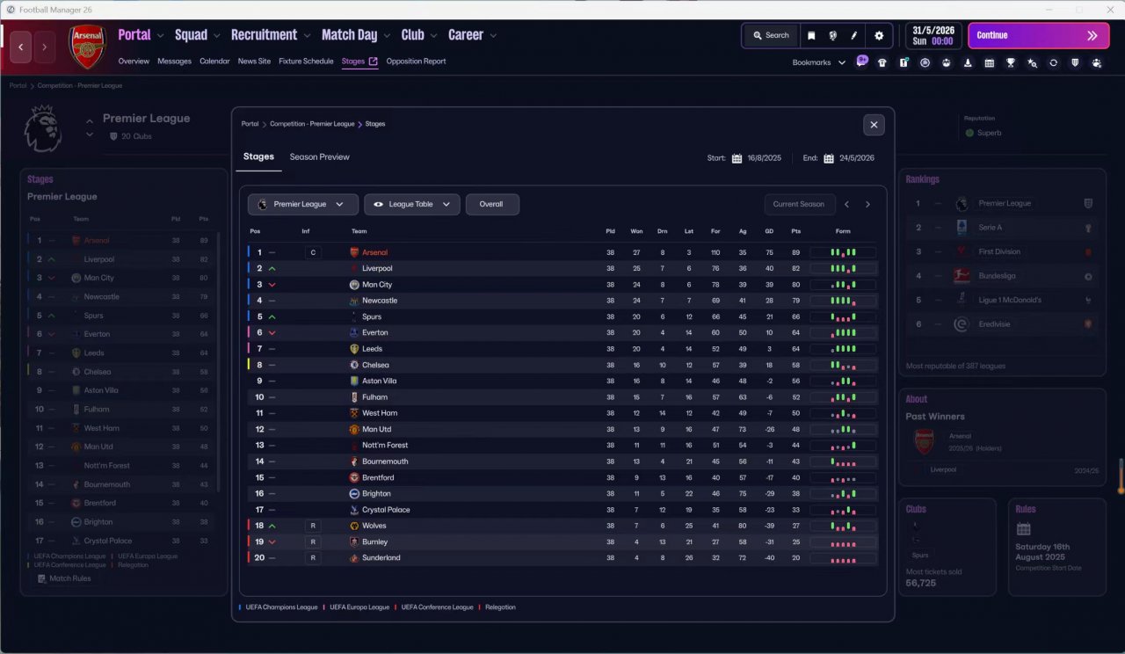Click the play-circle icon in the bookmarks bar
The width and height of the screenshot is (1125, 654).
click(925, 63)
